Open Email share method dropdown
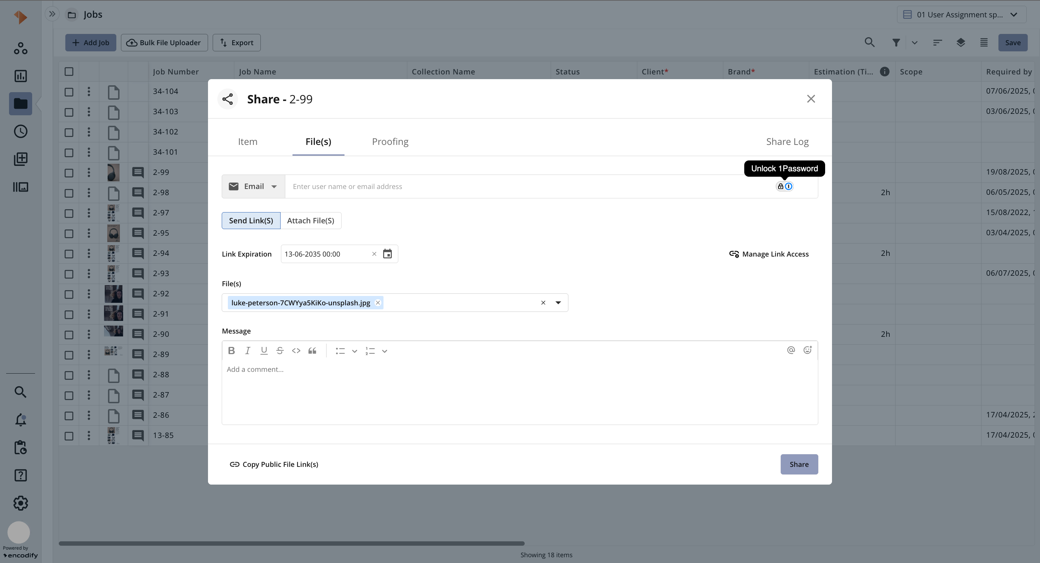Image resolution: width=1040 pixels, height=563 pixels. pos(253,186)
